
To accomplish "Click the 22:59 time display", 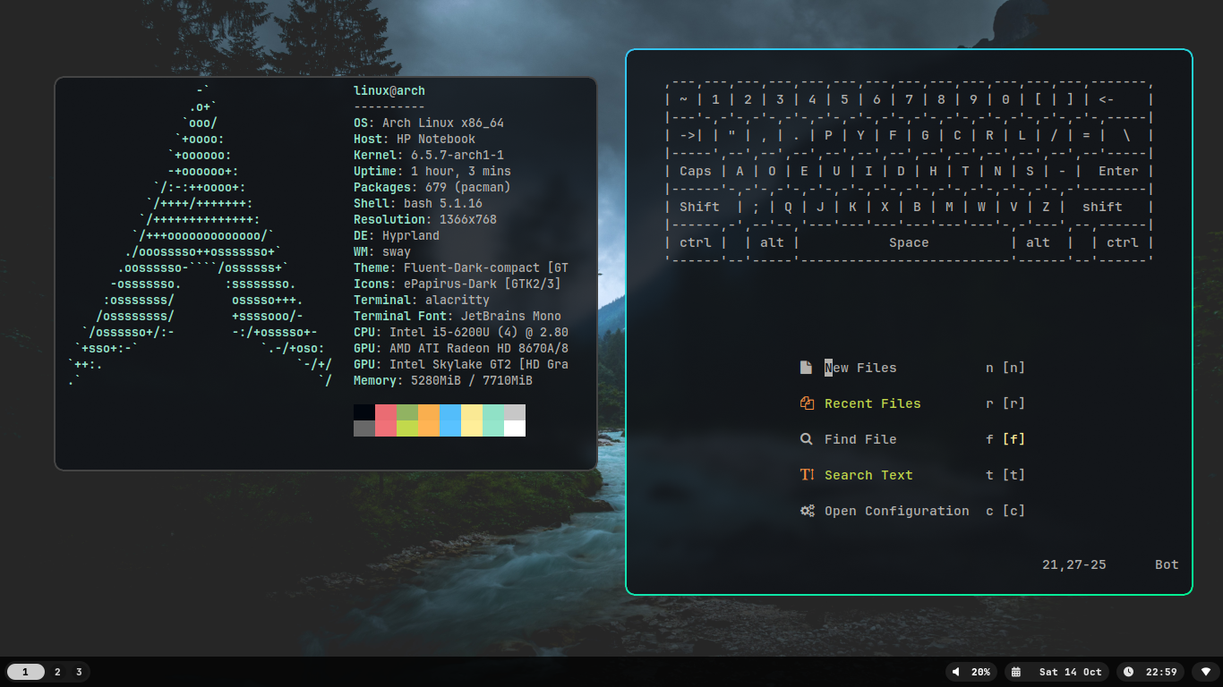I will (1161, 672).
